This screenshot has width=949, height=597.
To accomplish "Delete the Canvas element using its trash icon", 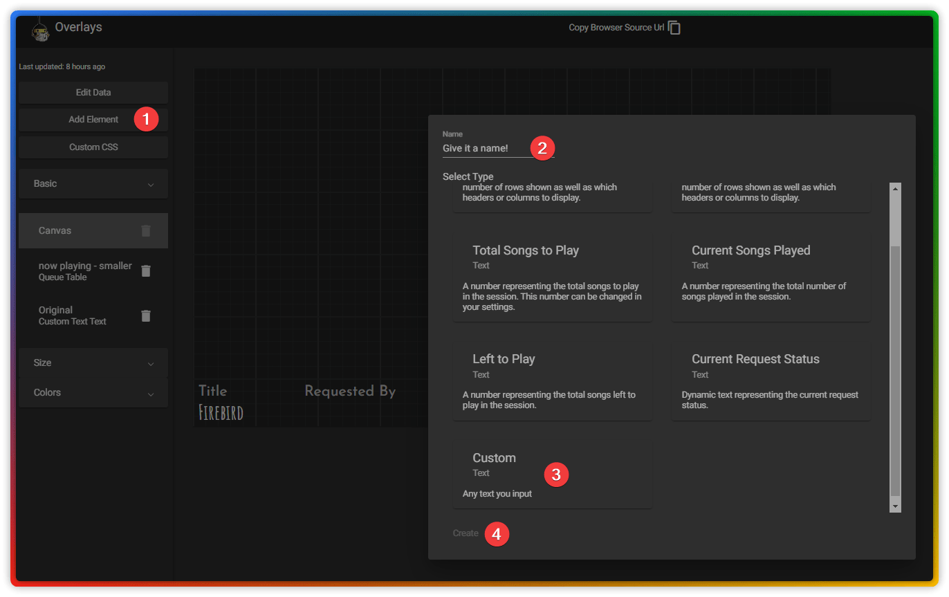I will (145, 230).
